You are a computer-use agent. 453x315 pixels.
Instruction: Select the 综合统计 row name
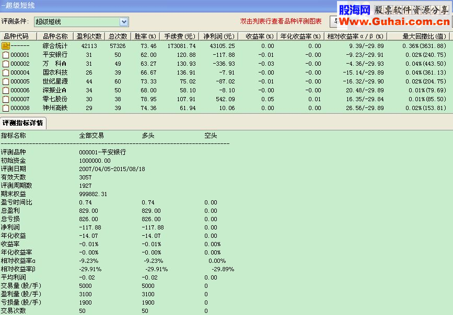55,46
